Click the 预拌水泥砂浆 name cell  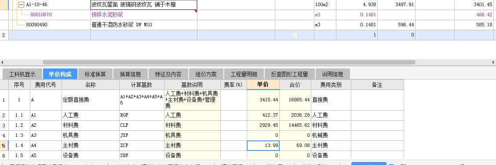tap(144, 15)
